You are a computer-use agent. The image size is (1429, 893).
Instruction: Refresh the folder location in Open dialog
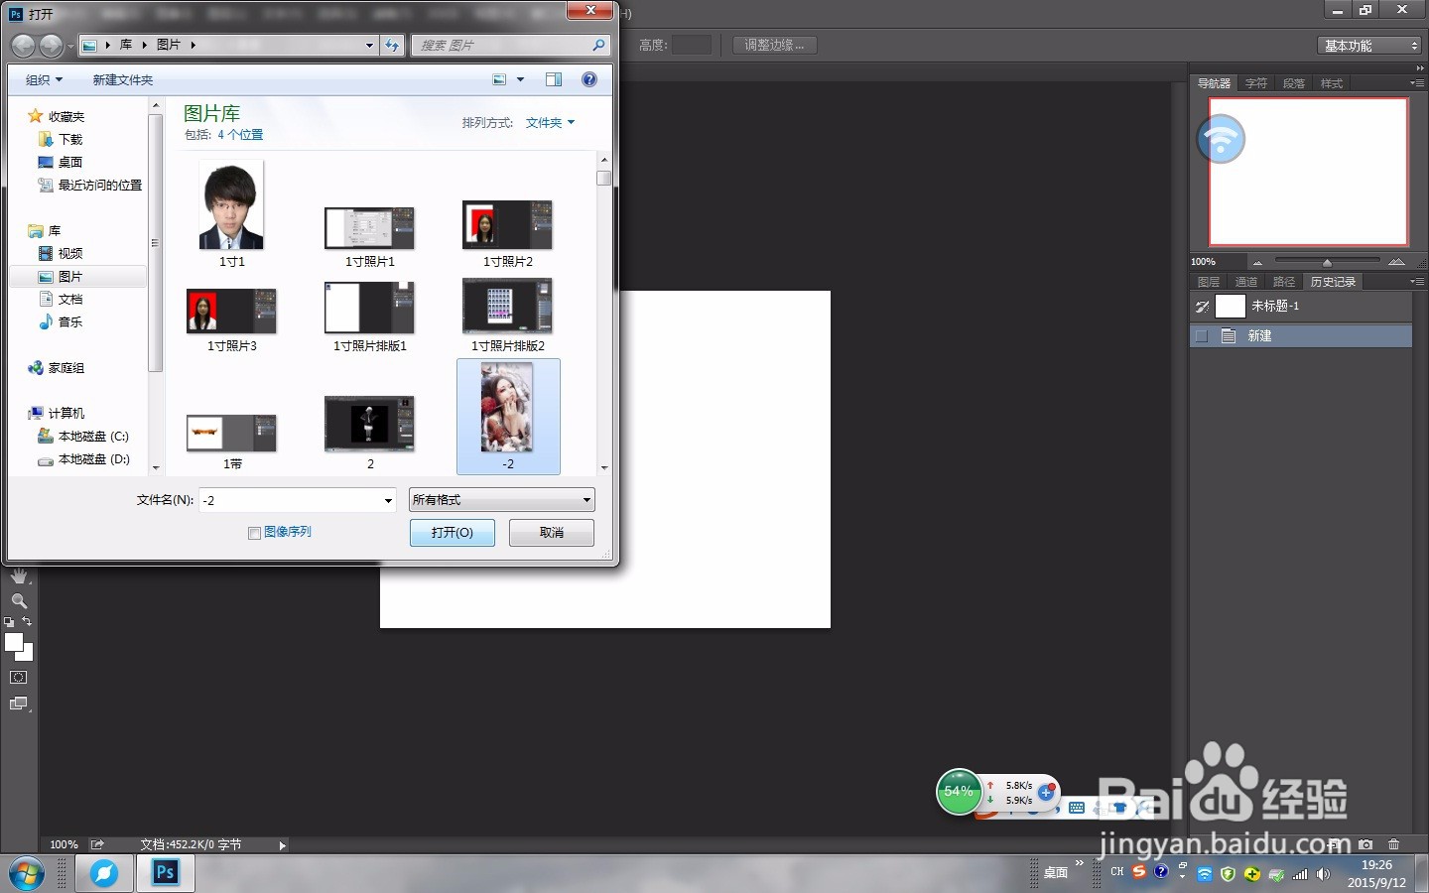392,45
